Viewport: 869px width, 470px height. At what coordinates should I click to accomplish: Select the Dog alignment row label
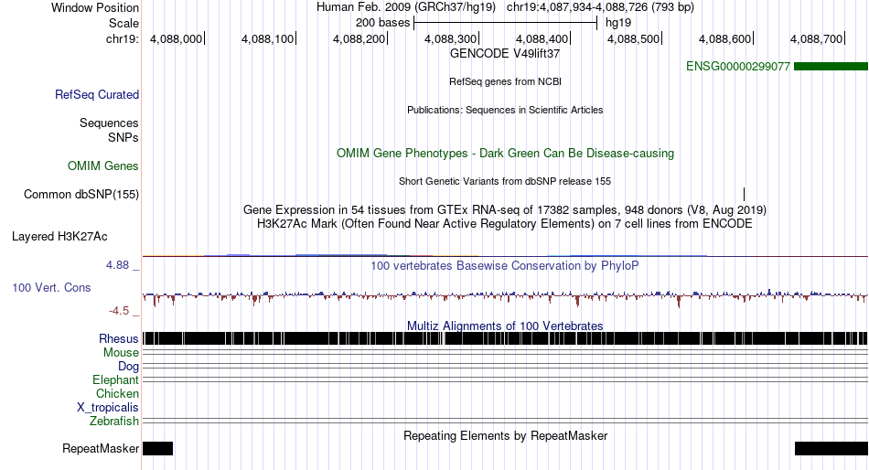[129, 367]
